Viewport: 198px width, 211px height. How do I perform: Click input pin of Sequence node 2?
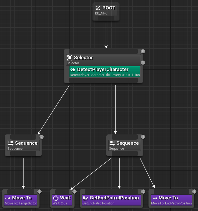(x=23, y=137)
